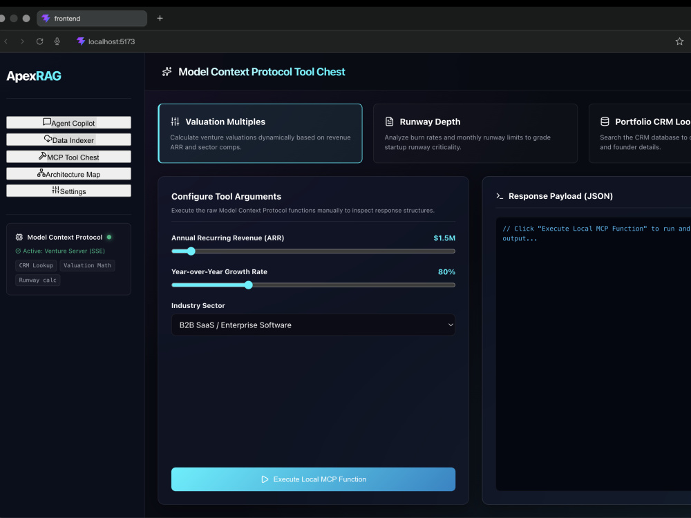This screenshot has width=691, height=518.
Task: Click the microphone icon in address bar
Action: pos(57,41)
